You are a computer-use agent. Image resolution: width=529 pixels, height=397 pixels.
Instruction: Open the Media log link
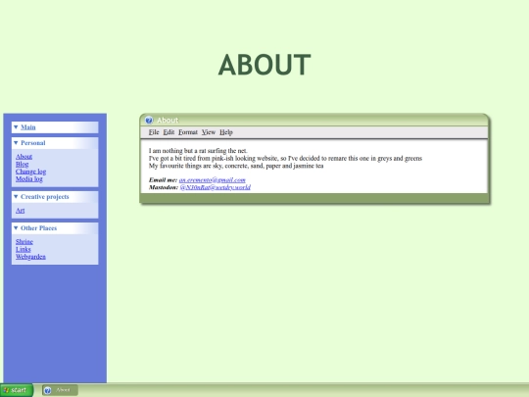[x=29, y=179]
